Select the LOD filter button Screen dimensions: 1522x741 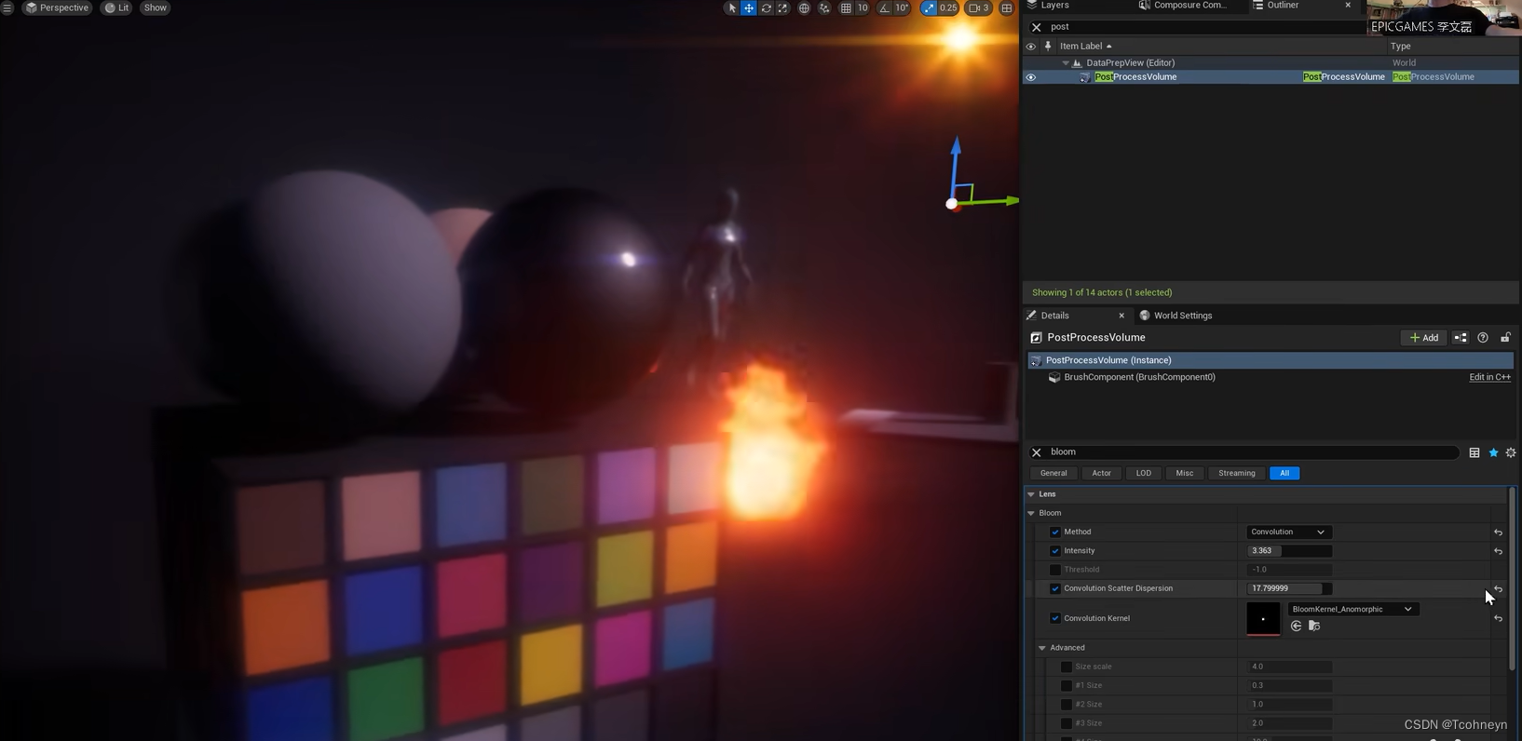pyautogui.click(x=1143, y=473)
